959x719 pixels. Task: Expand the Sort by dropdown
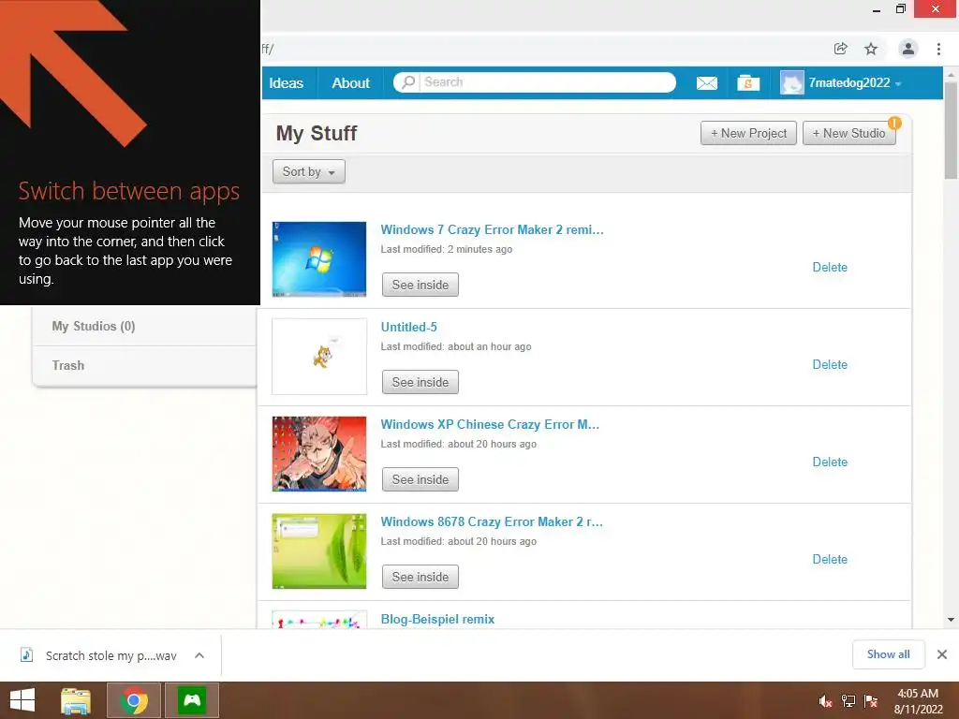[309, 172]
